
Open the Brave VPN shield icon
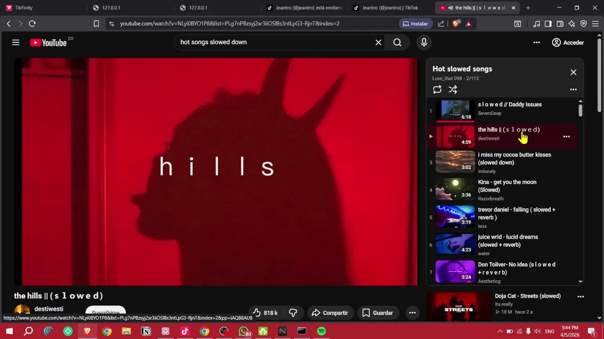(x=583, y=24)
